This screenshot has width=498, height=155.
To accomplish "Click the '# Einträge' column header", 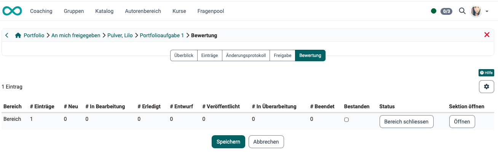I will click(x=42, y=106).
